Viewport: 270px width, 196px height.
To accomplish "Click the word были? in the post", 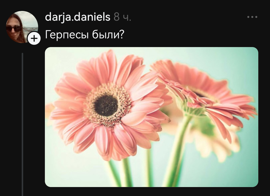I will pos(108,34).
